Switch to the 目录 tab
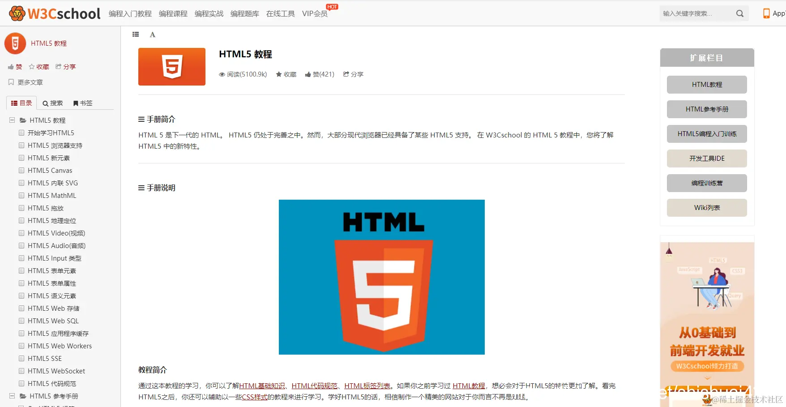786x407 pixels. point(21,103)
